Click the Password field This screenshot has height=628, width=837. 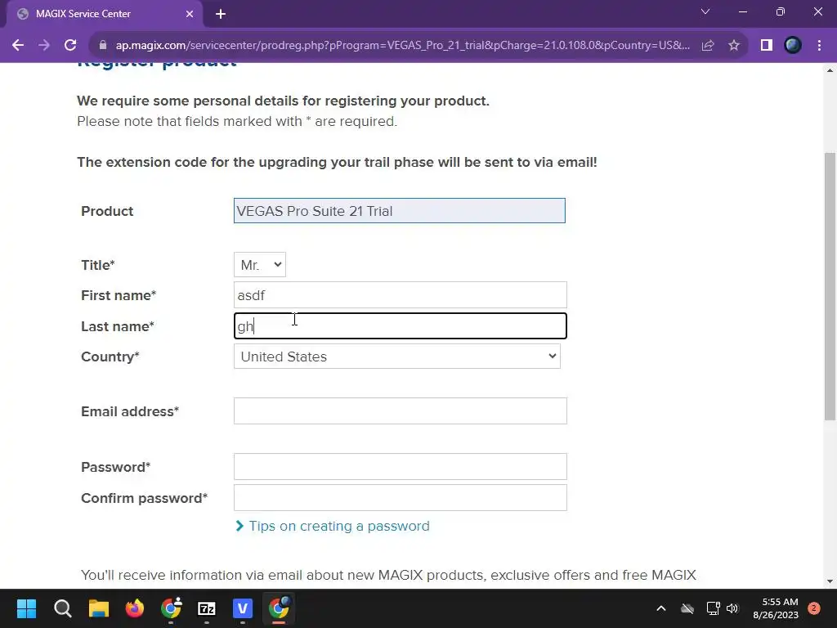pos(401,467)
